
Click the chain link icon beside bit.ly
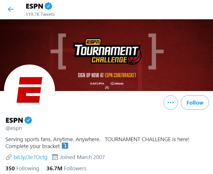coord(9,157)
